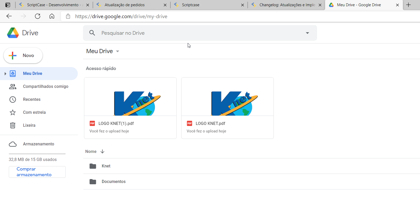420x205 pixels.
Task: Switch to Atualização de pedidos tab
Action: (132, 5)
